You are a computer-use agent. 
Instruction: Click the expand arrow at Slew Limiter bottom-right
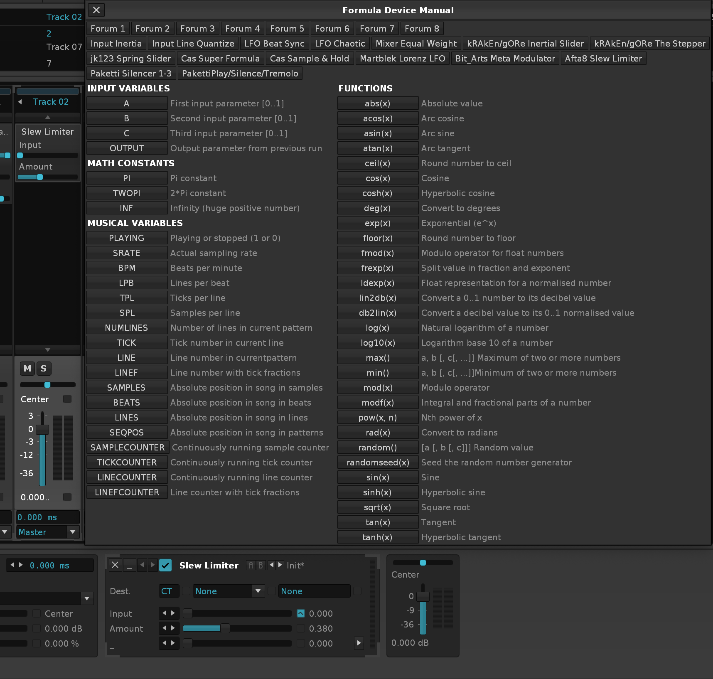pos(359,643)
